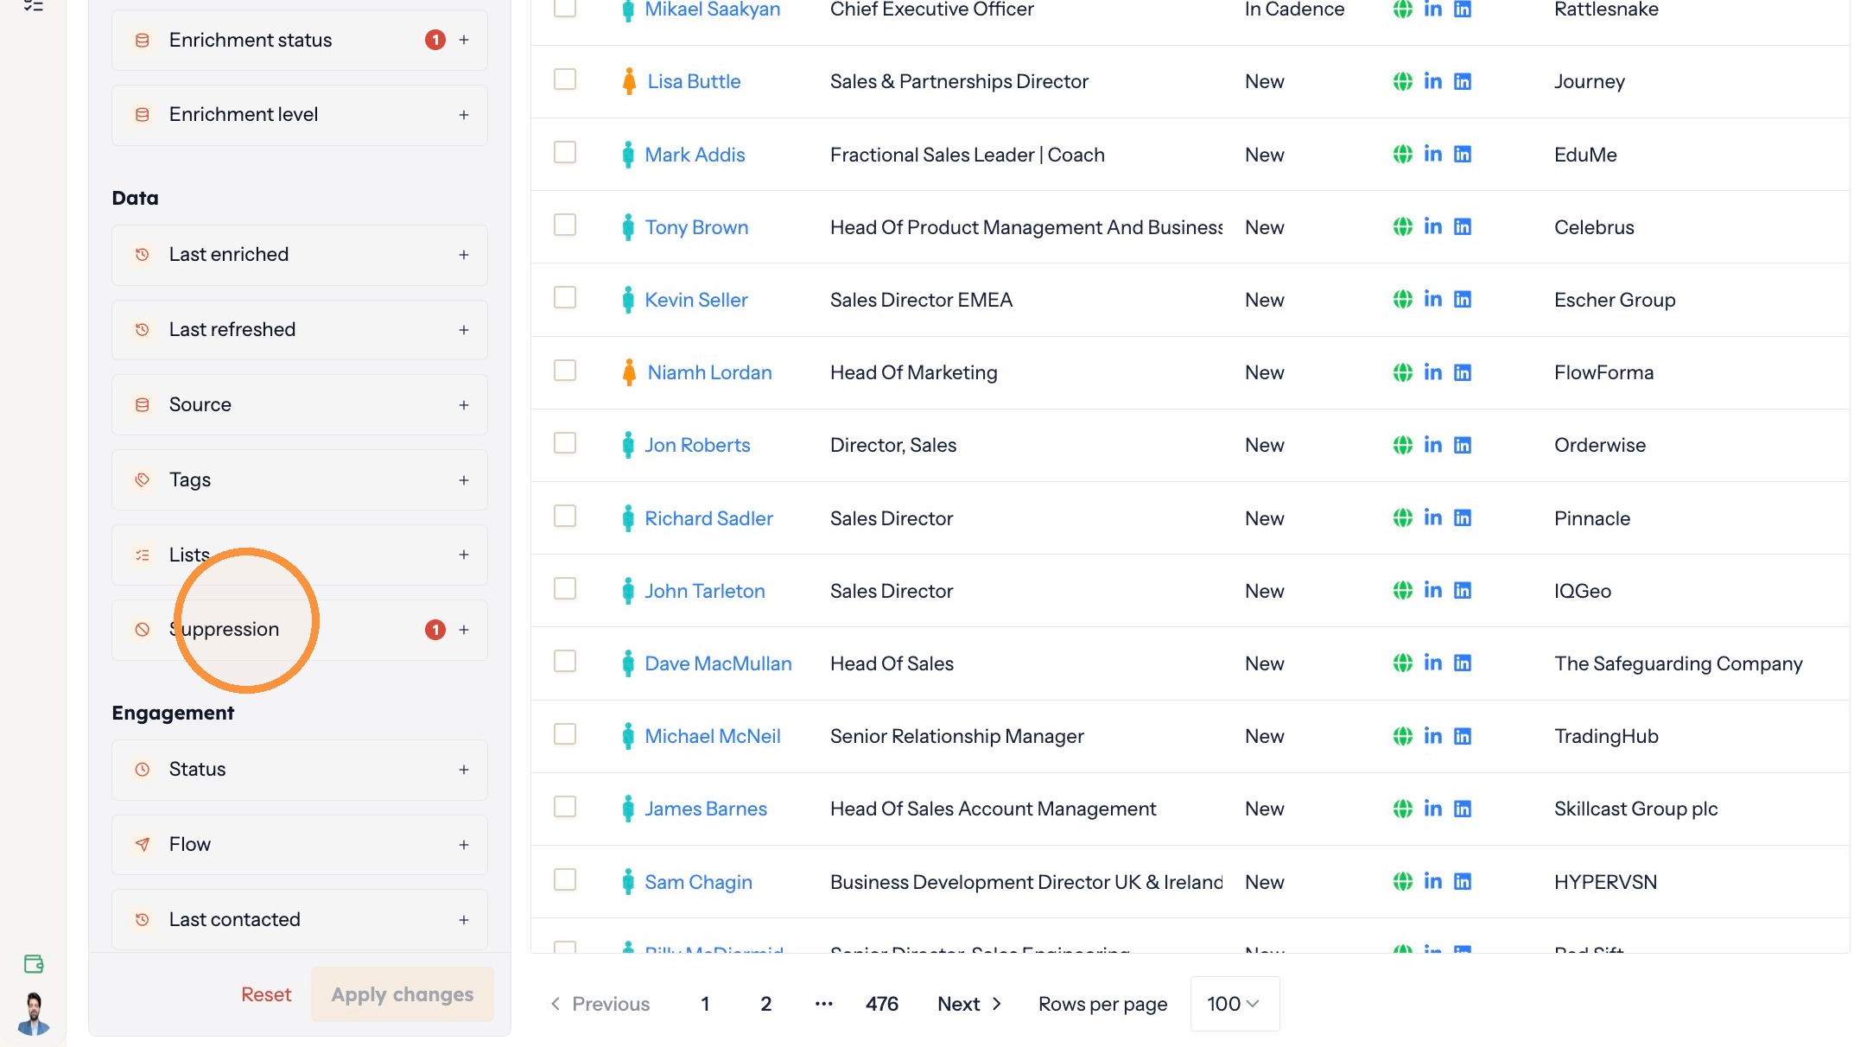
Task: Click Reset to clear filters
Action: [x=266, y=995]
